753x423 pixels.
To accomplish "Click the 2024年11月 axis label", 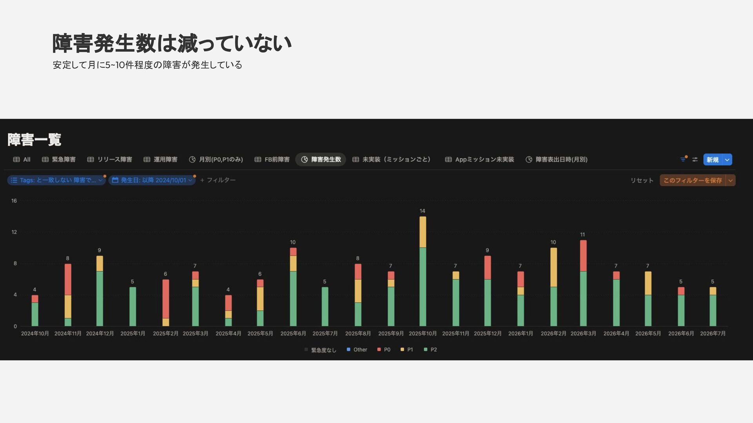I will [x=68, y=333].
